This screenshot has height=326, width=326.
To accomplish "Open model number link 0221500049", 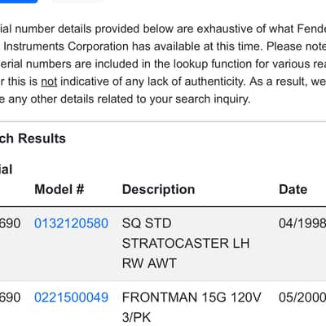I will pos(71,297).
